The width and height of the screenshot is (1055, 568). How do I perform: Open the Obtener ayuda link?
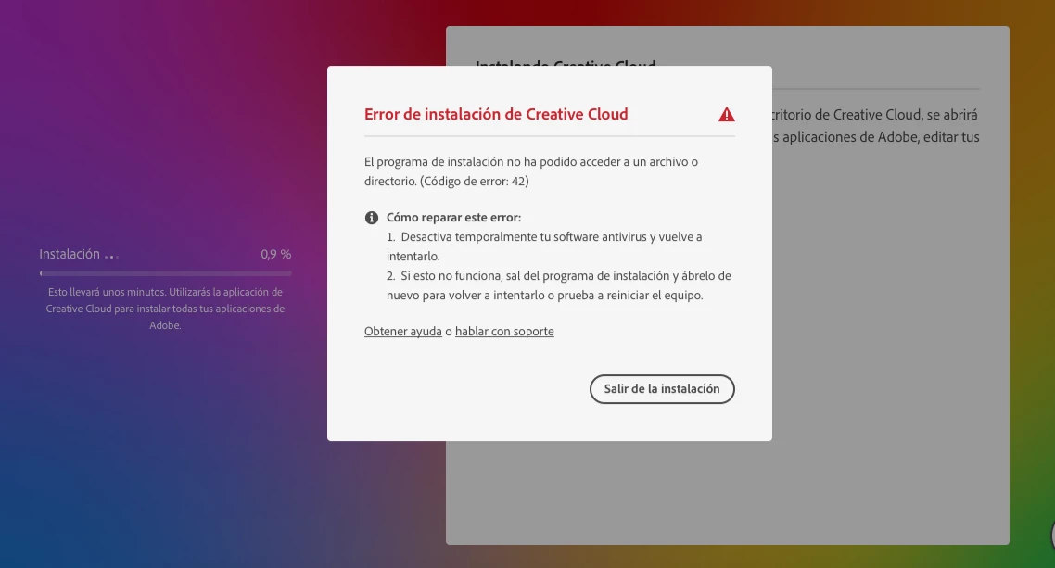(403, 332)
